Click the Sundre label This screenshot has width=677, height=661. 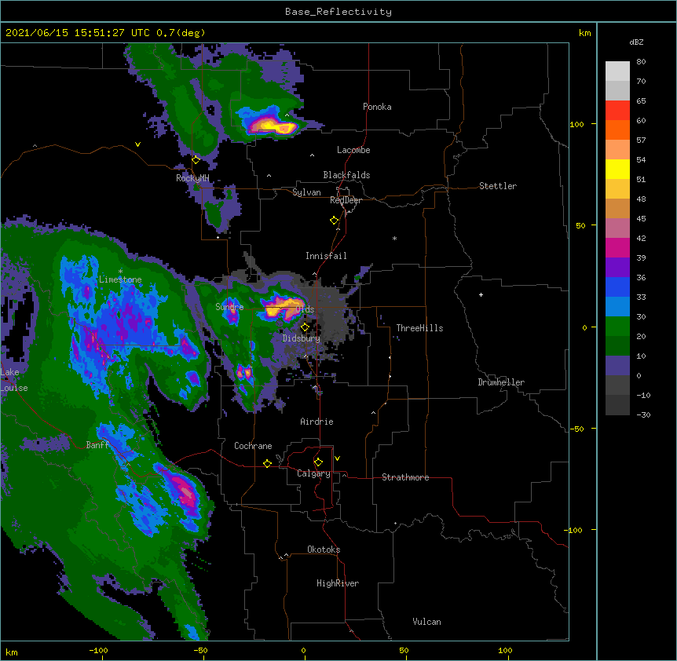pyautogui.click(x=229, y=307)
